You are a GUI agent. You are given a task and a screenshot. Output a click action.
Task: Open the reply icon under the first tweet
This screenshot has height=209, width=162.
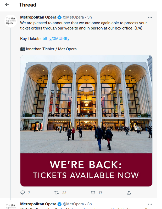pyautogui.click(x=23, y=193)
